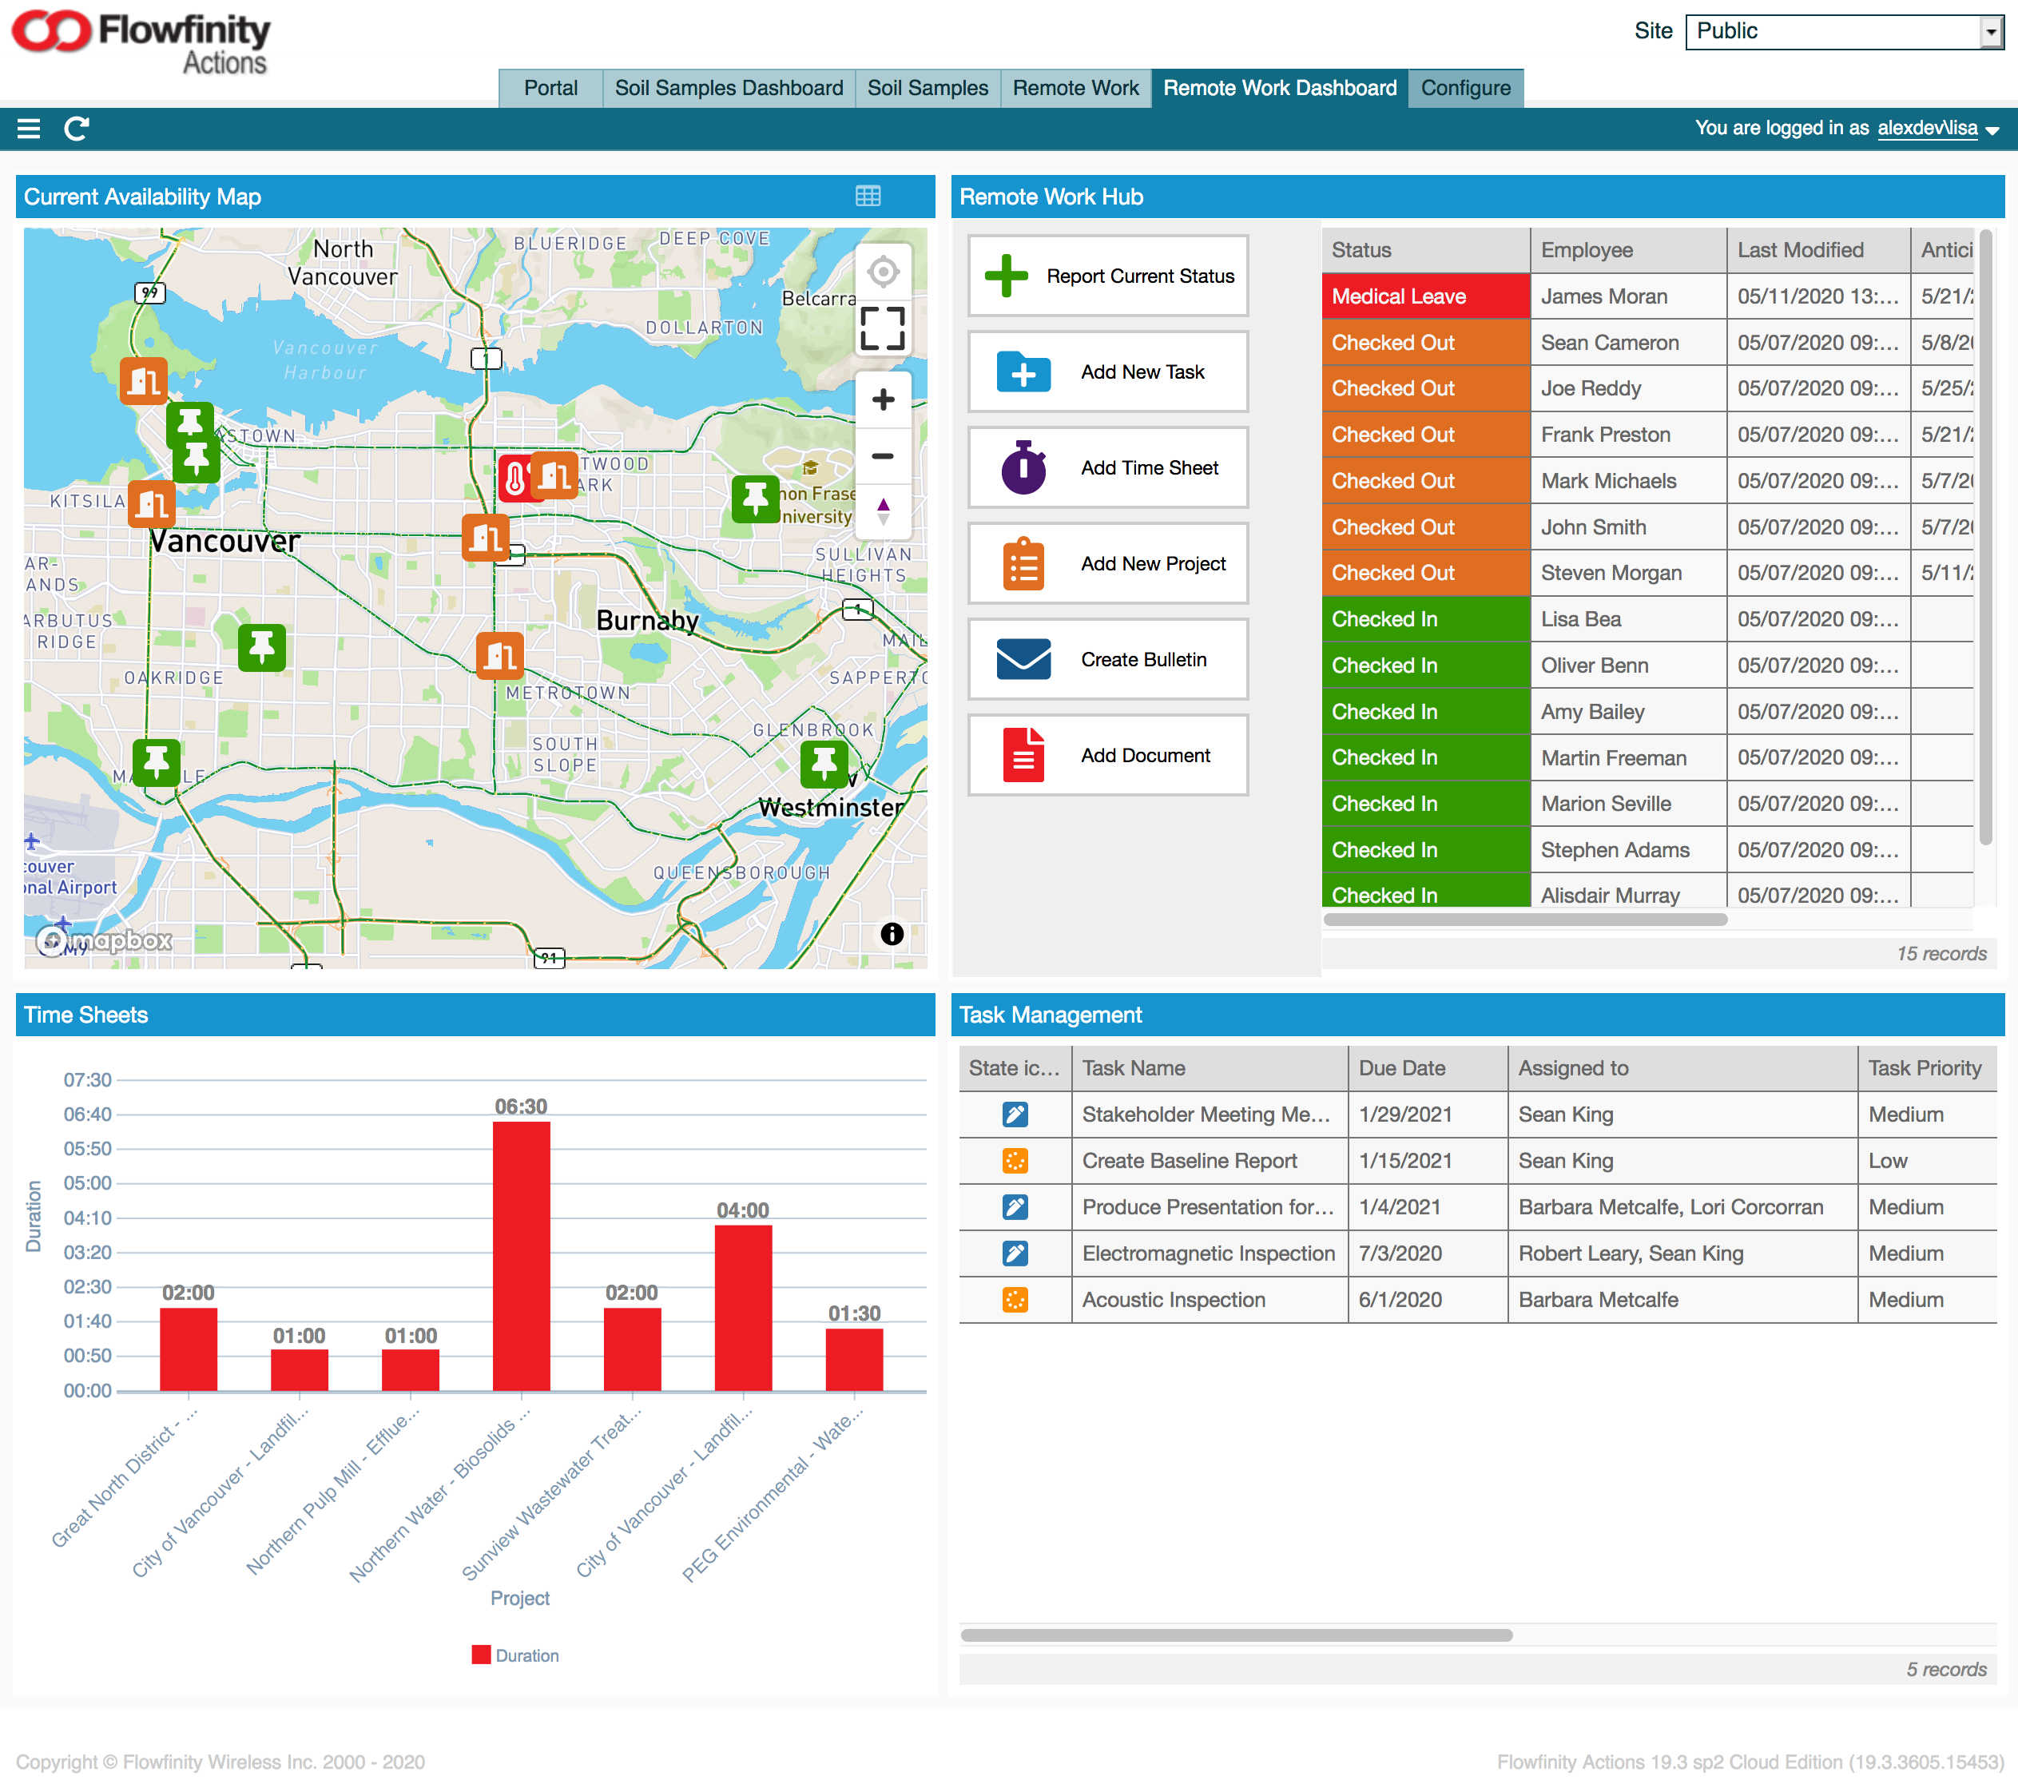2018x1788 pixels.
Task: Reset map compass bearing
Action: pos(883,511)
